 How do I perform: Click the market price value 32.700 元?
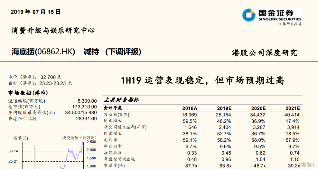51,77
